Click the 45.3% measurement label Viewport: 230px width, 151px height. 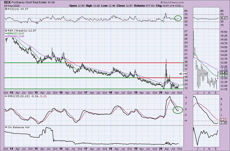click(183, 74)
